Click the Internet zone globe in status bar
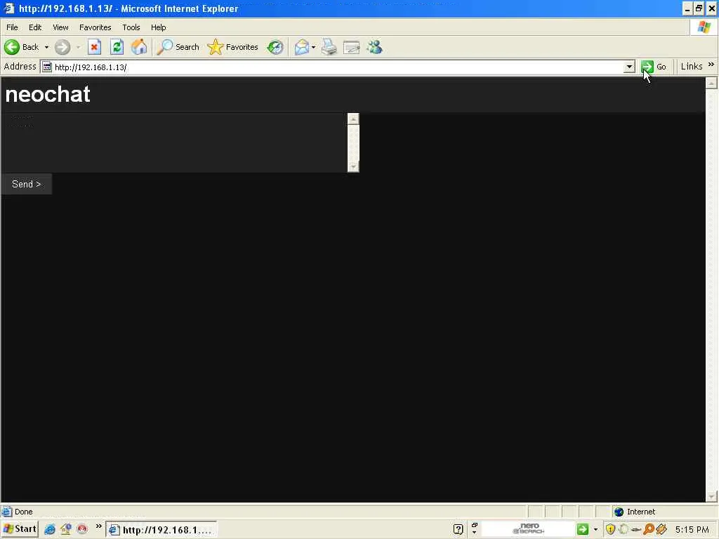719x539 pixels. click(x=619, y=512)
